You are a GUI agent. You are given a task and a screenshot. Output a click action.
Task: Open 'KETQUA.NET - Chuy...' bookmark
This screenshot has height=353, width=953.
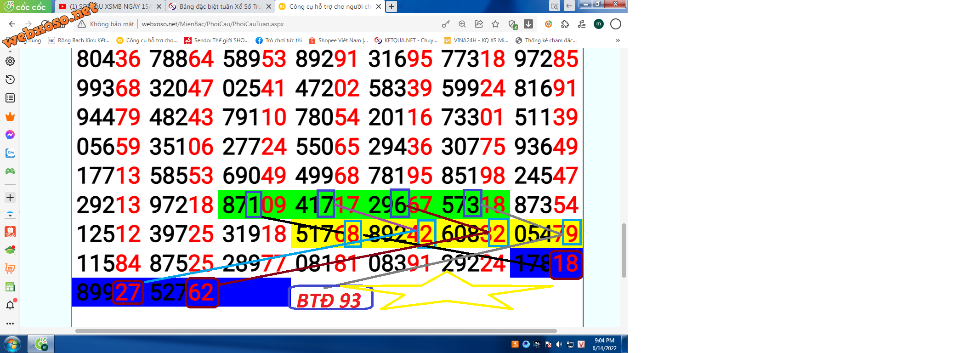[406, 40]
